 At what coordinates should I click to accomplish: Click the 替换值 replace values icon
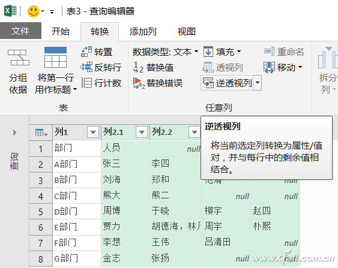tap(138, 67)
